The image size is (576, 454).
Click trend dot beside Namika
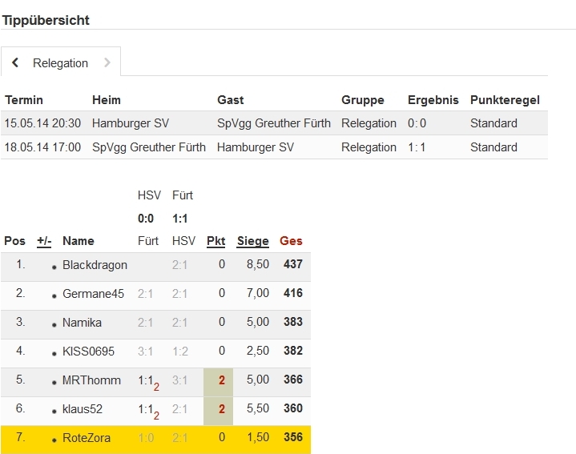coord(54,324)
